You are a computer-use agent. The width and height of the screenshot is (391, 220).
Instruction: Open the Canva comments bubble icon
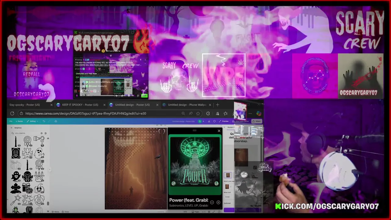[x=214, y=121]
